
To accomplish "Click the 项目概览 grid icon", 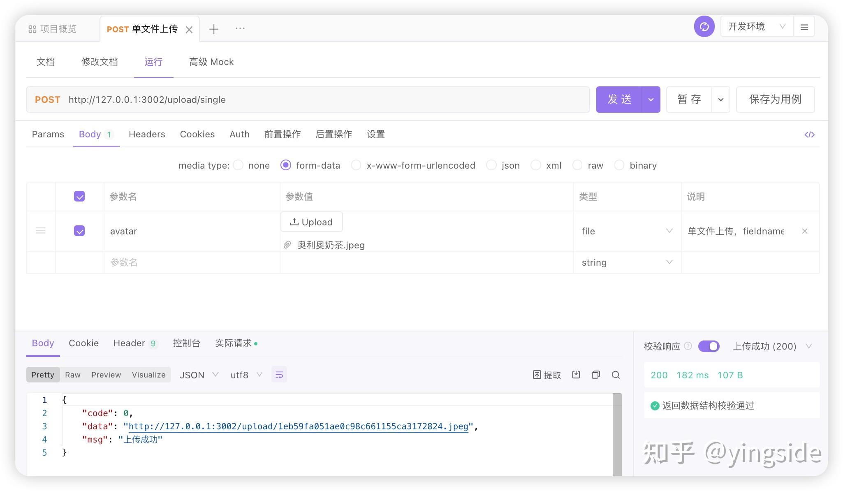I will click(32, 29).
